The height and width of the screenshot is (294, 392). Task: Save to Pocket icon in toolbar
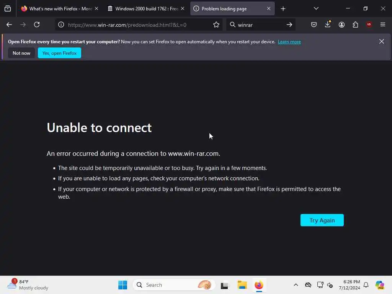314,25
